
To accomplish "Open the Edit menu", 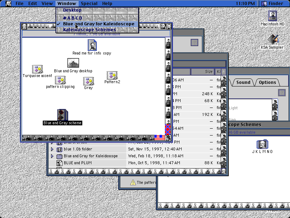I will [33, 4].
